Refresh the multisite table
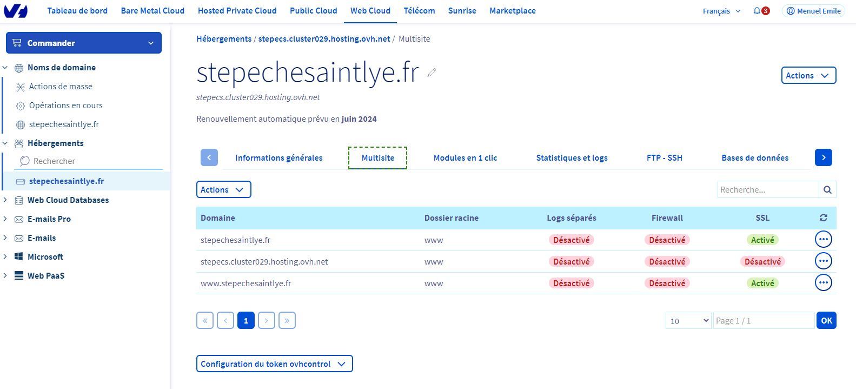 coord(823,218)
